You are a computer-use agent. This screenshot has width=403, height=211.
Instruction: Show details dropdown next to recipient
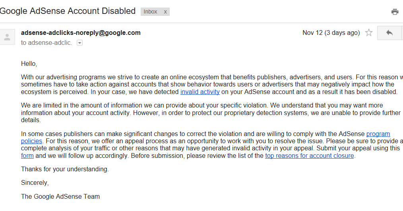[x=79, y=43]
